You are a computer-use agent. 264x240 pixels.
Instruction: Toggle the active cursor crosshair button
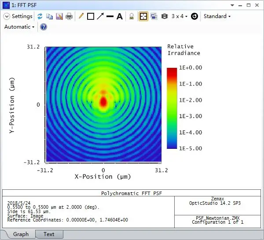coord(143,16)
